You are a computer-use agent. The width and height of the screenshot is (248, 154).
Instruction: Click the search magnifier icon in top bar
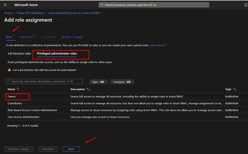[102, 5]
